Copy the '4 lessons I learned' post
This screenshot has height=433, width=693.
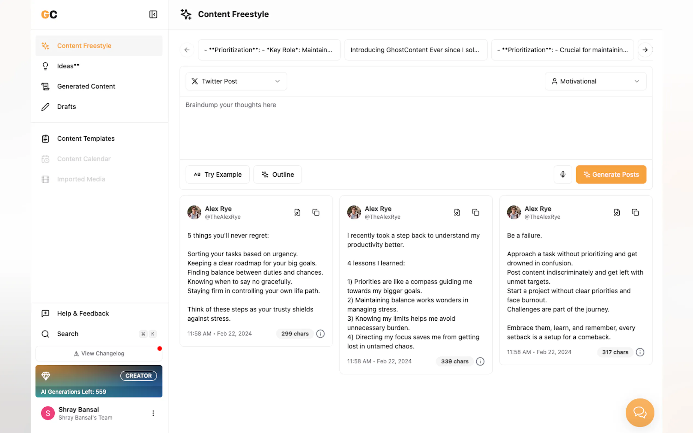click(476, 212)
